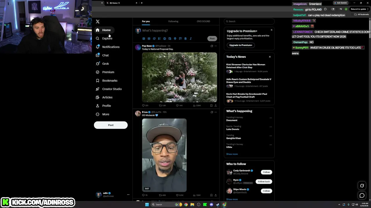Open the Explore page

104,38
